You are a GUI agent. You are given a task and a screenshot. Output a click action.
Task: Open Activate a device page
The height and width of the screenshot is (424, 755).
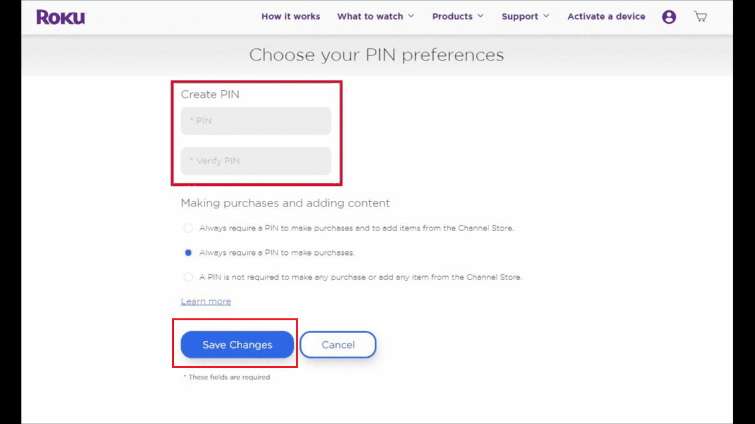(x=606, y=16)
